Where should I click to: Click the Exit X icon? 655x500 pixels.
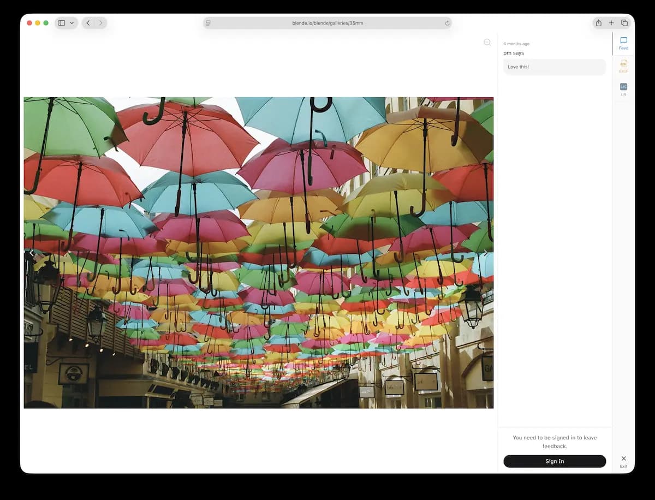(623, 459)
